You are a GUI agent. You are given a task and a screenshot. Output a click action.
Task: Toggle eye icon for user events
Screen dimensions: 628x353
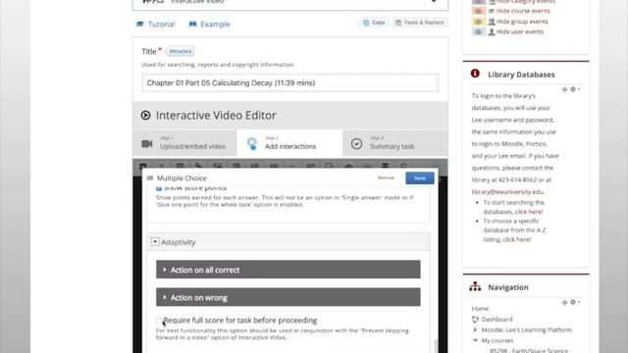478,32
